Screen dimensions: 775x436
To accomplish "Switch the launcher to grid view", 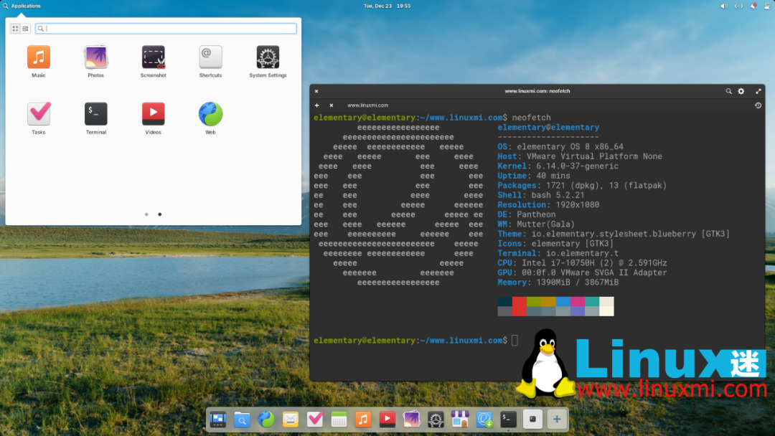I will tap(14, 28).
